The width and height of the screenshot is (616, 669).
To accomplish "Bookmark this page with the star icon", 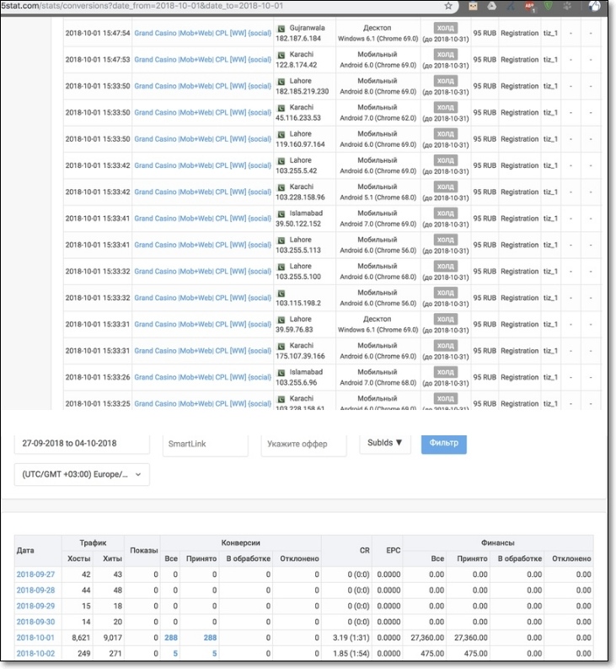I will pos(448,6).
